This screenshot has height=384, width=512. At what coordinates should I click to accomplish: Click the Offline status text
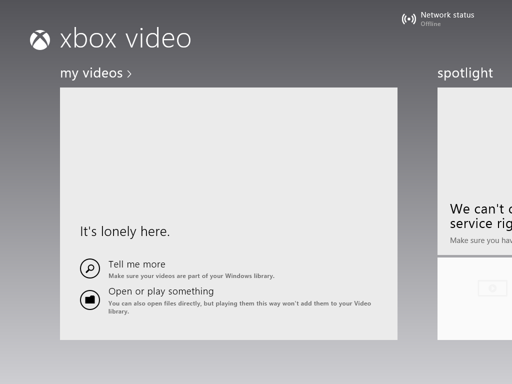click(x=430, y=24)
